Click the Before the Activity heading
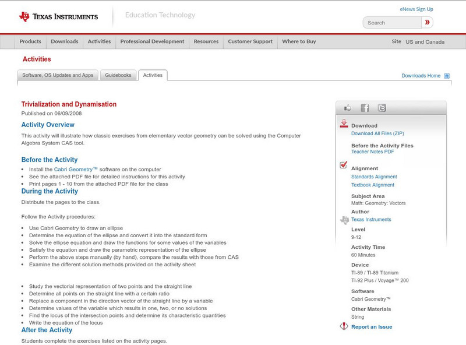The width and height of the screenshot is (466, 345). tap(50, 160)
